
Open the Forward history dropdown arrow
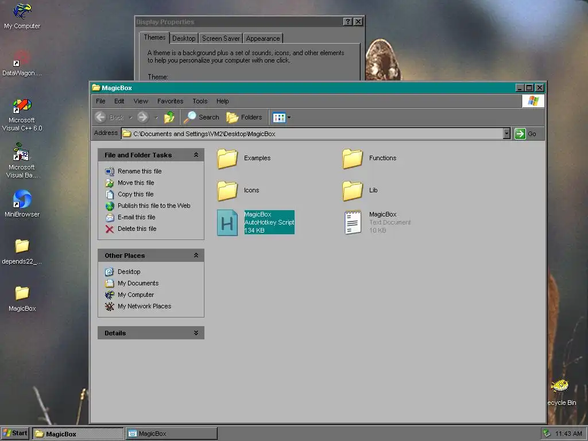156,118
